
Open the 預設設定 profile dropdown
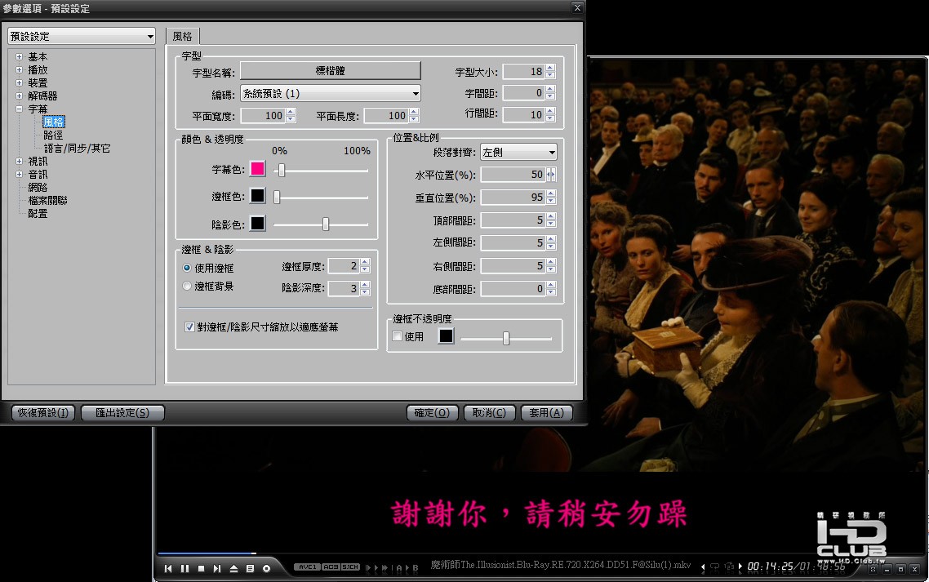pyautogui.click(x=82, y=36)
